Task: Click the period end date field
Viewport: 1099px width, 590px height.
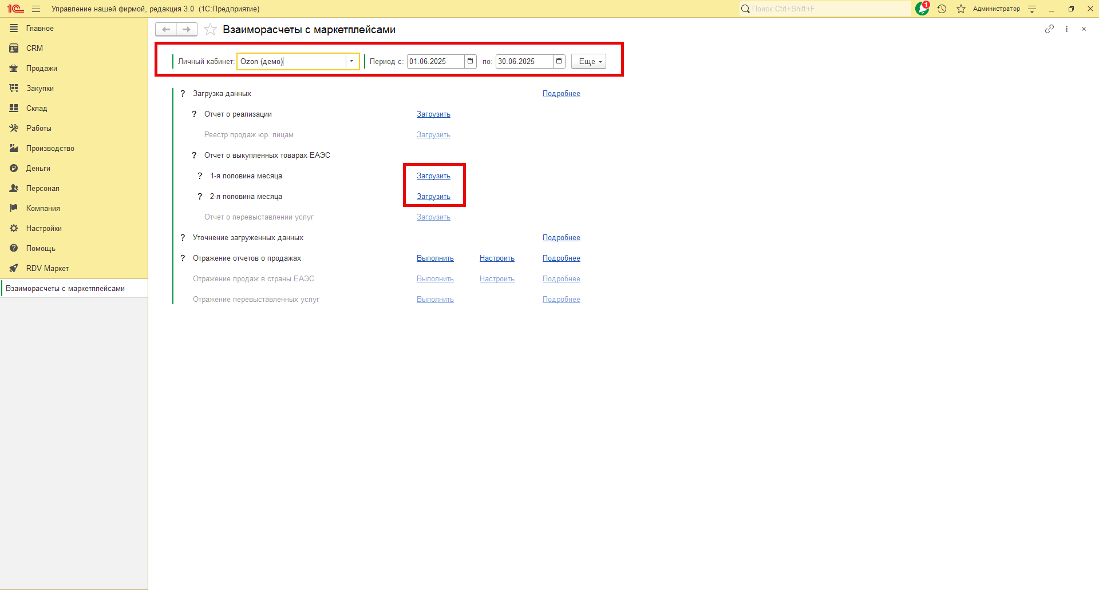Action: 524,61
